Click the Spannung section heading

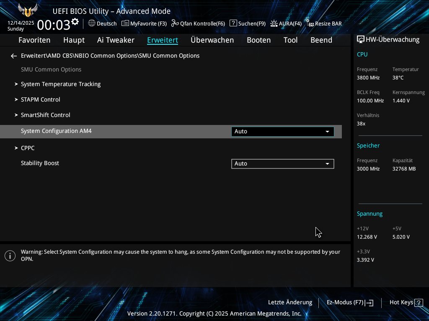tap(370, 214)
